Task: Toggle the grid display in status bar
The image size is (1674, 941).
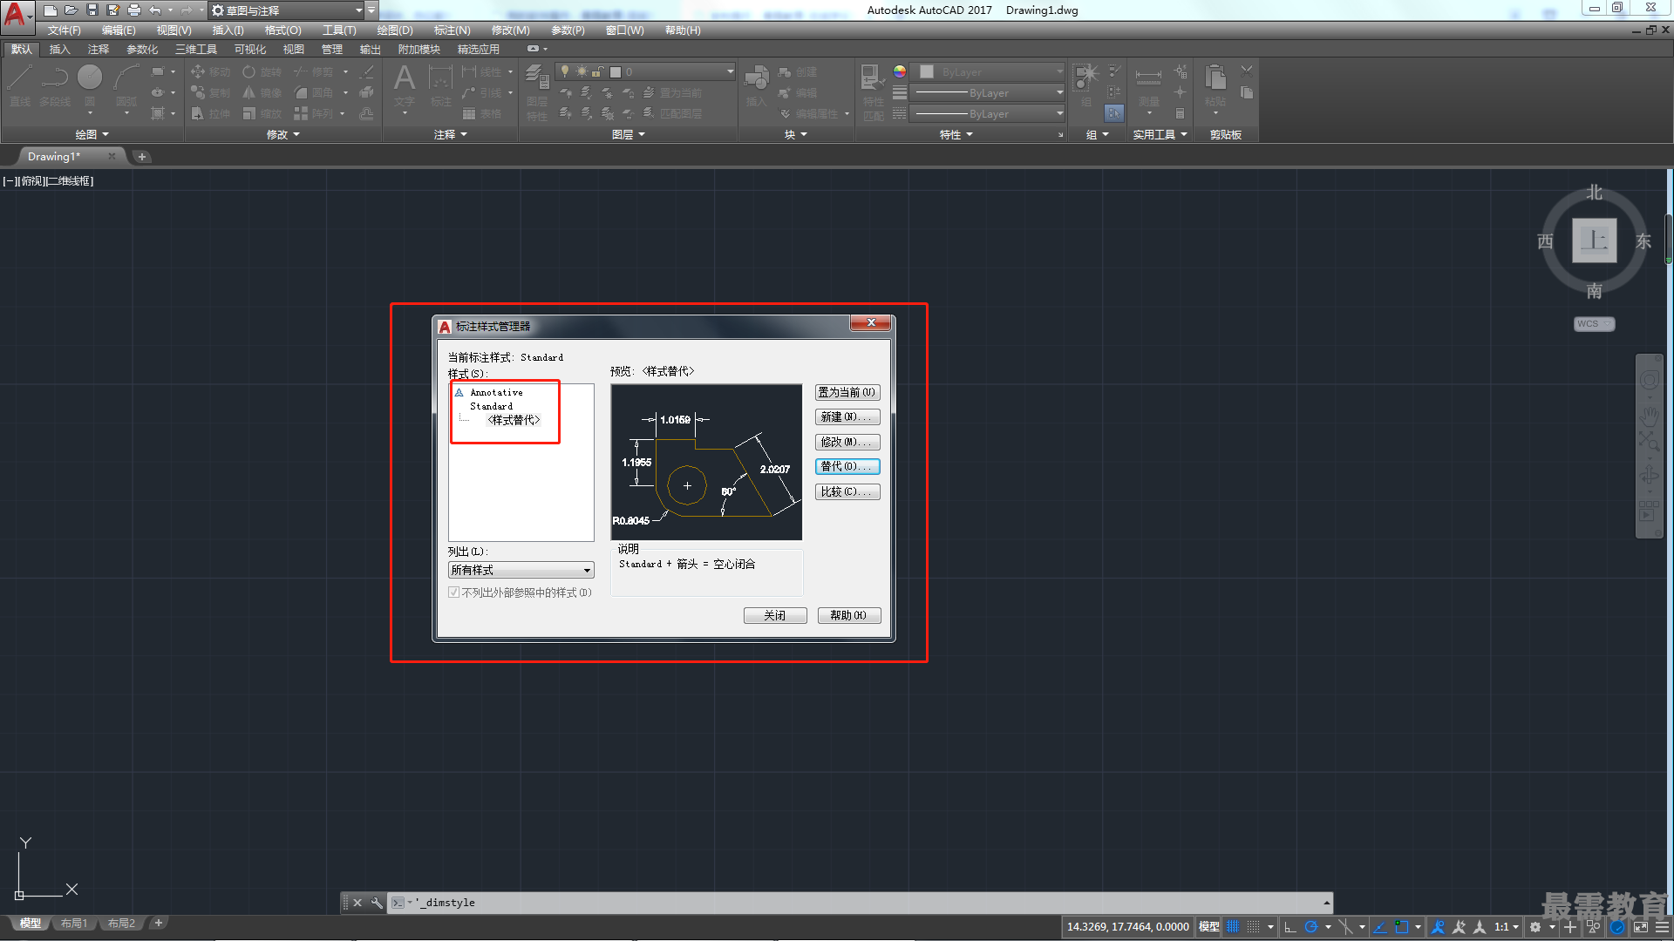Action: tap(1233, 927)
